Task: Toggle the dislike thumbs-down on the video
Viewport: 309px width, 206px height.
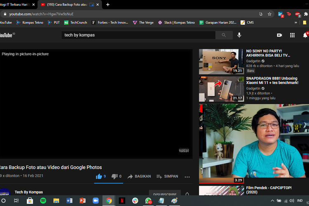Action: click(x=115, y=176)
